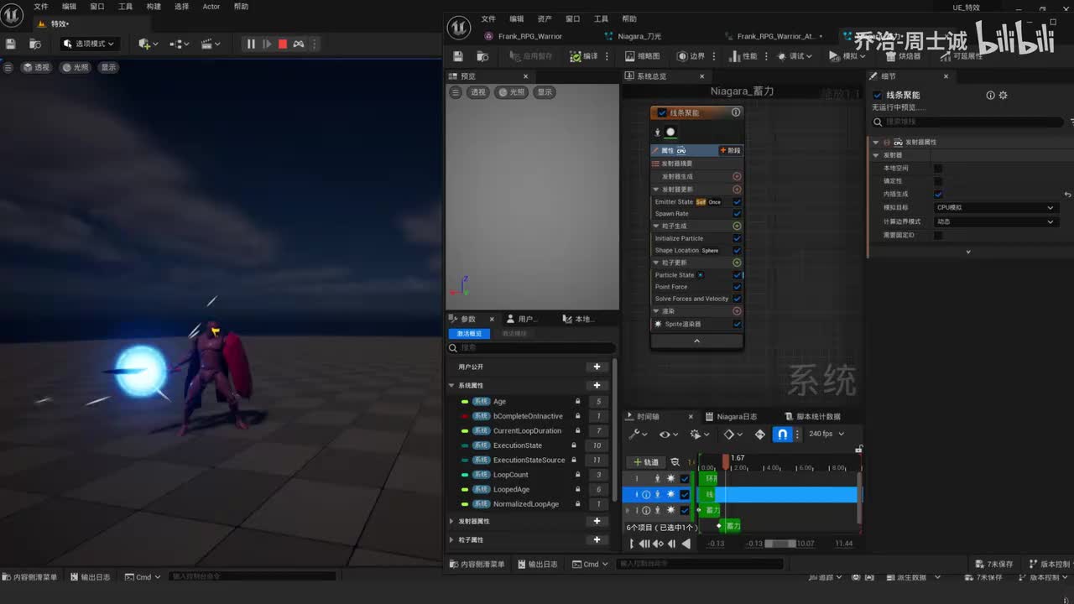Screen dimensions: 1074x604
Task: Open the timeline view options eye dropdown
Action: tap(668, 435)
